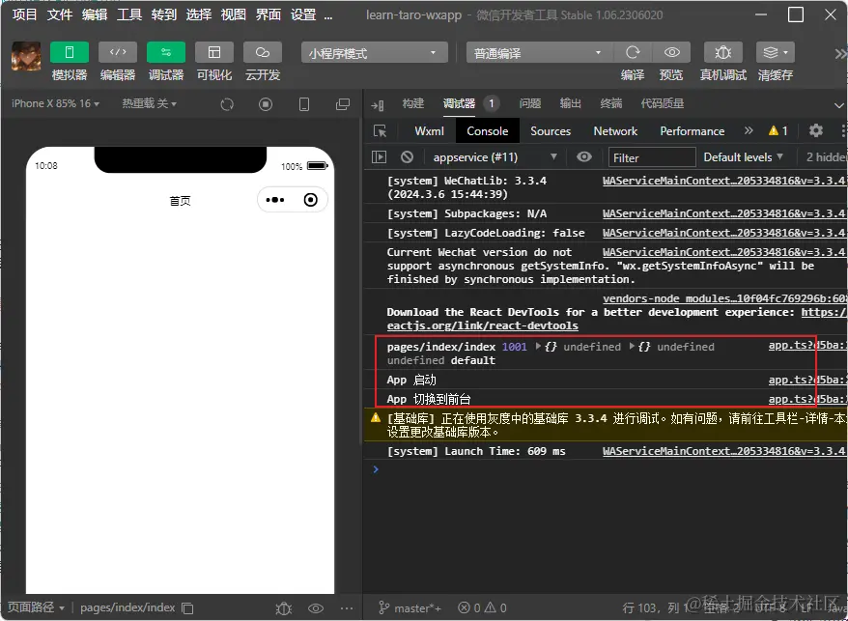Switch to the 构建 tab

point(413,103)
